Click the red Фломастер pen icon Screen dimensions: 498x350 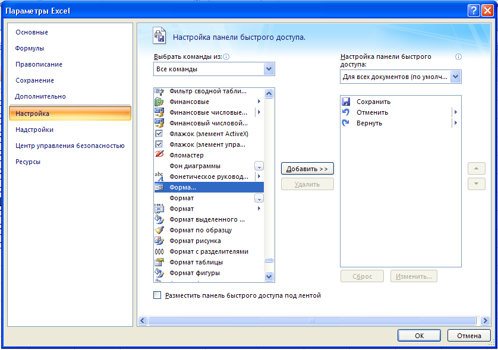pos(159,154)
